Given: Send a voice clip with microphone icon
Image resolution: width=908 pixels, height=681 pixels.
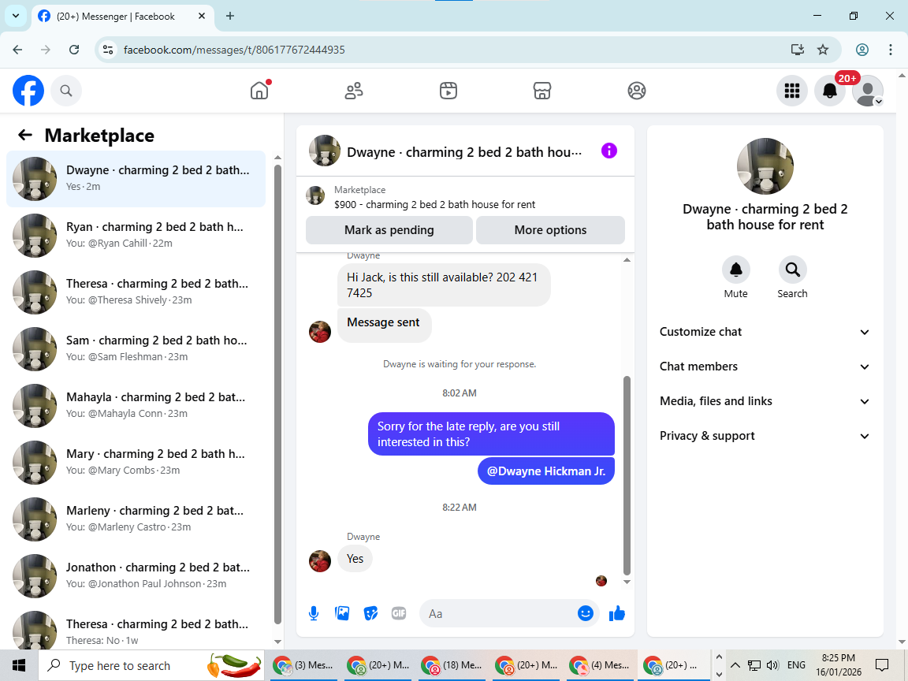Looking at the screenshot, I should click(313, 613).
